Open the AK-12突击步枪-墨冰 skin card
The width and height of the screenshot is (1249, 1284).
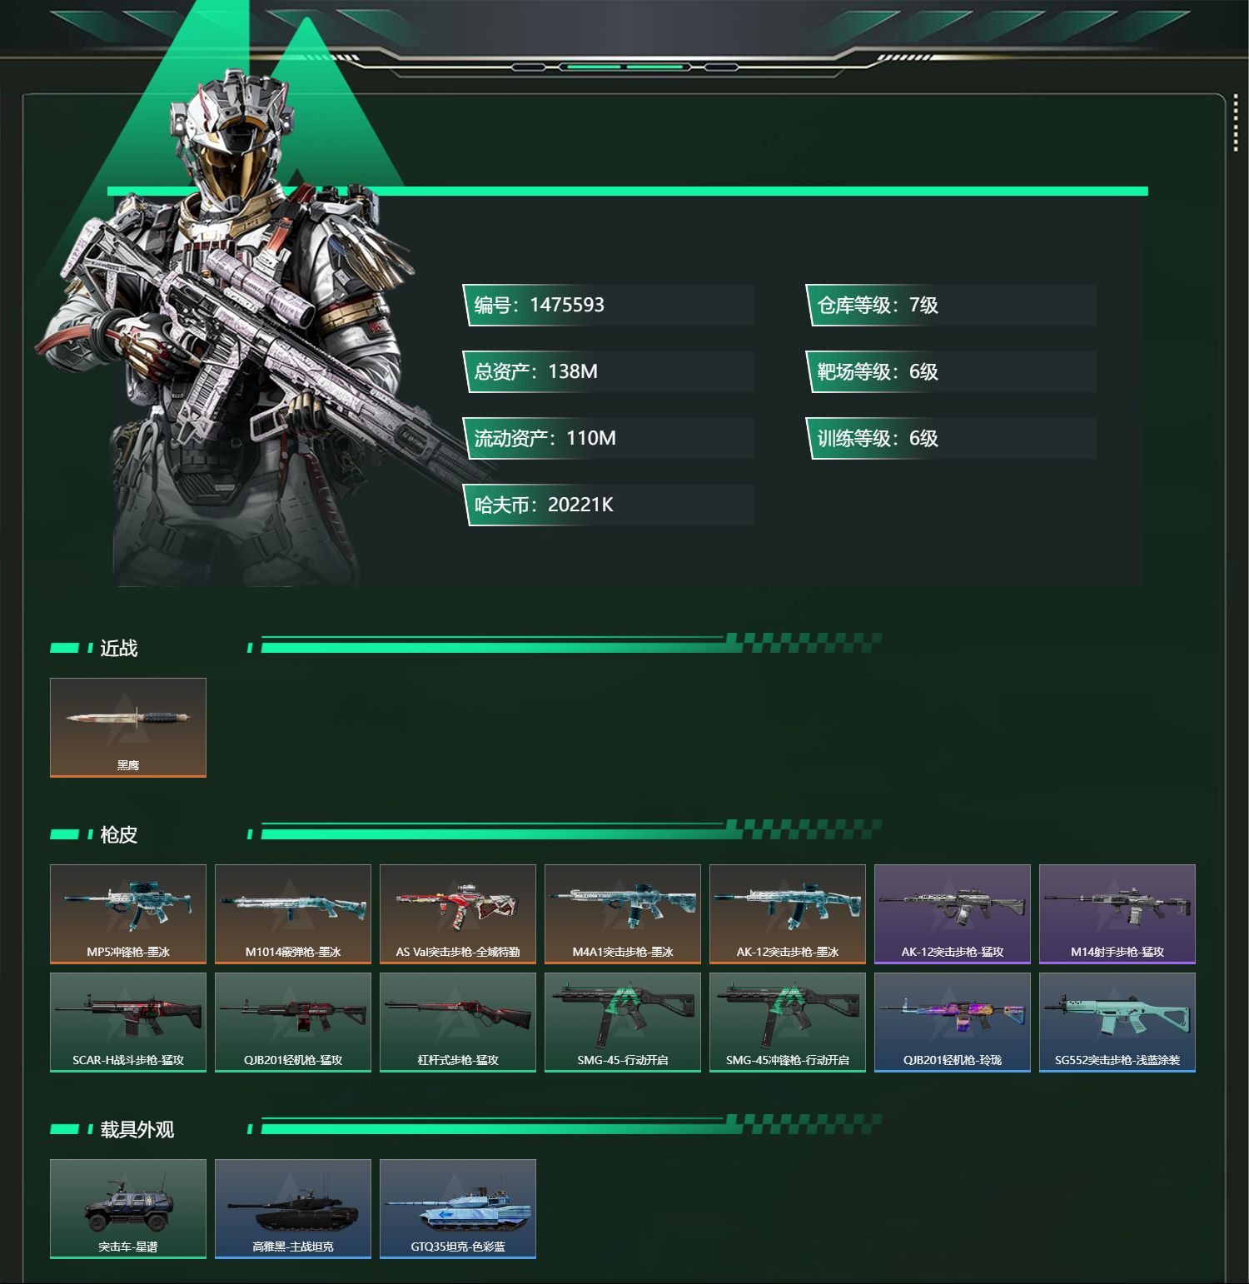[788, 914]
